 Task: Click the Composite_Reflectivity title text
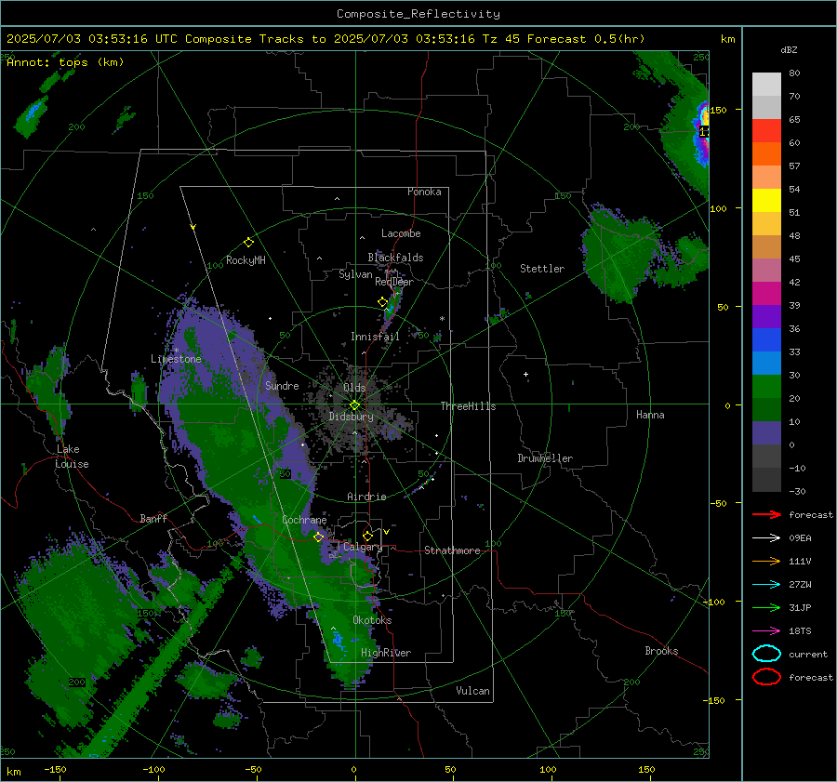(418, 14)
